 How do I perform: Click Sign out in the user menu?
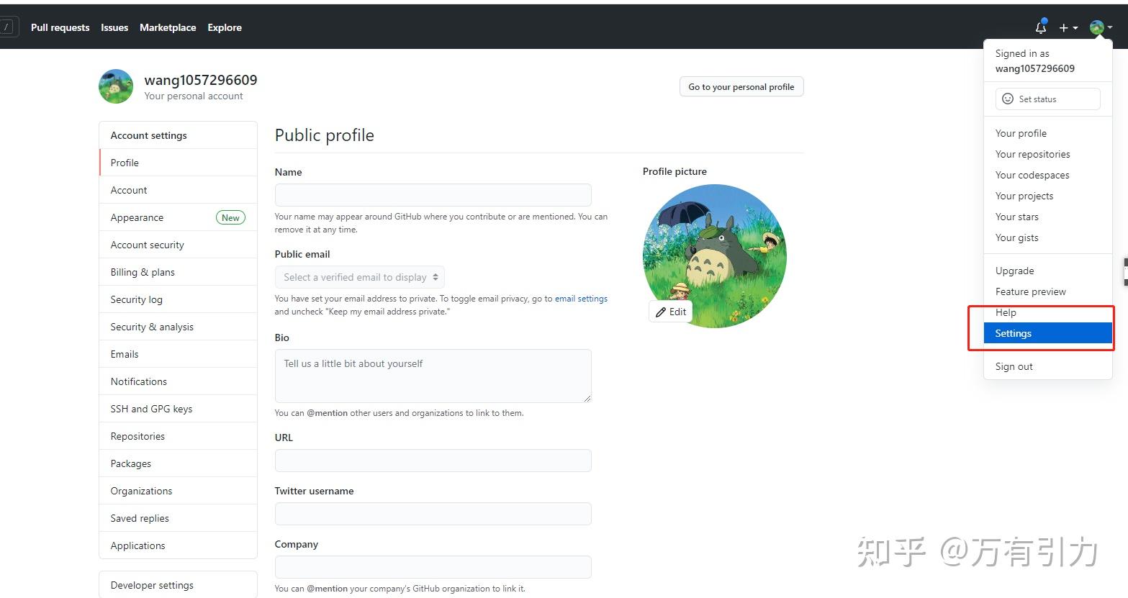1014,366
